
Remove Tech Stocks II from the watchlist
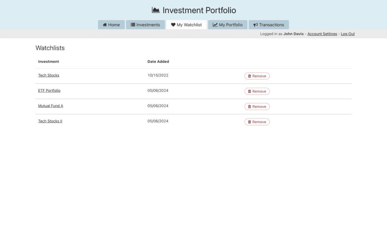[x=257, y=122]
